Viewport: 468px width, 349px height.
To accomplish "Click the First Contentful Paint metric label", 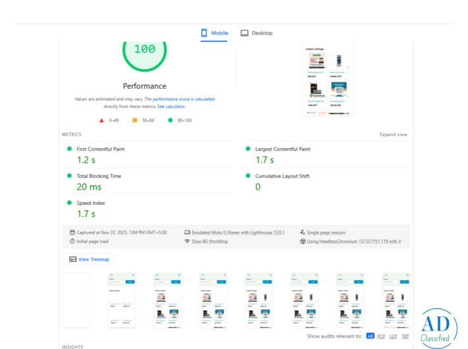I will [x=101, y=149].
